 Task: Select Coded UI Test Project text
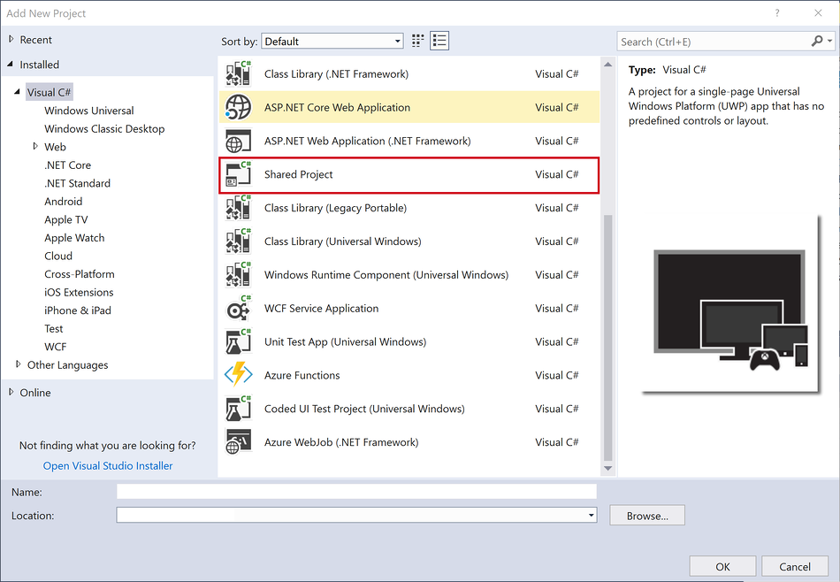[x=364, y=409]
